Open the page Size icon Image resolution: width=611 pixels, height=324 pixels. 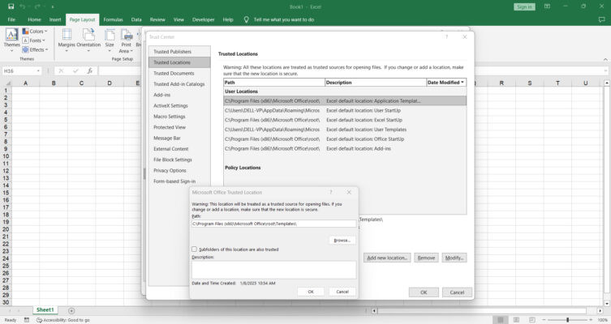point(110,34)
